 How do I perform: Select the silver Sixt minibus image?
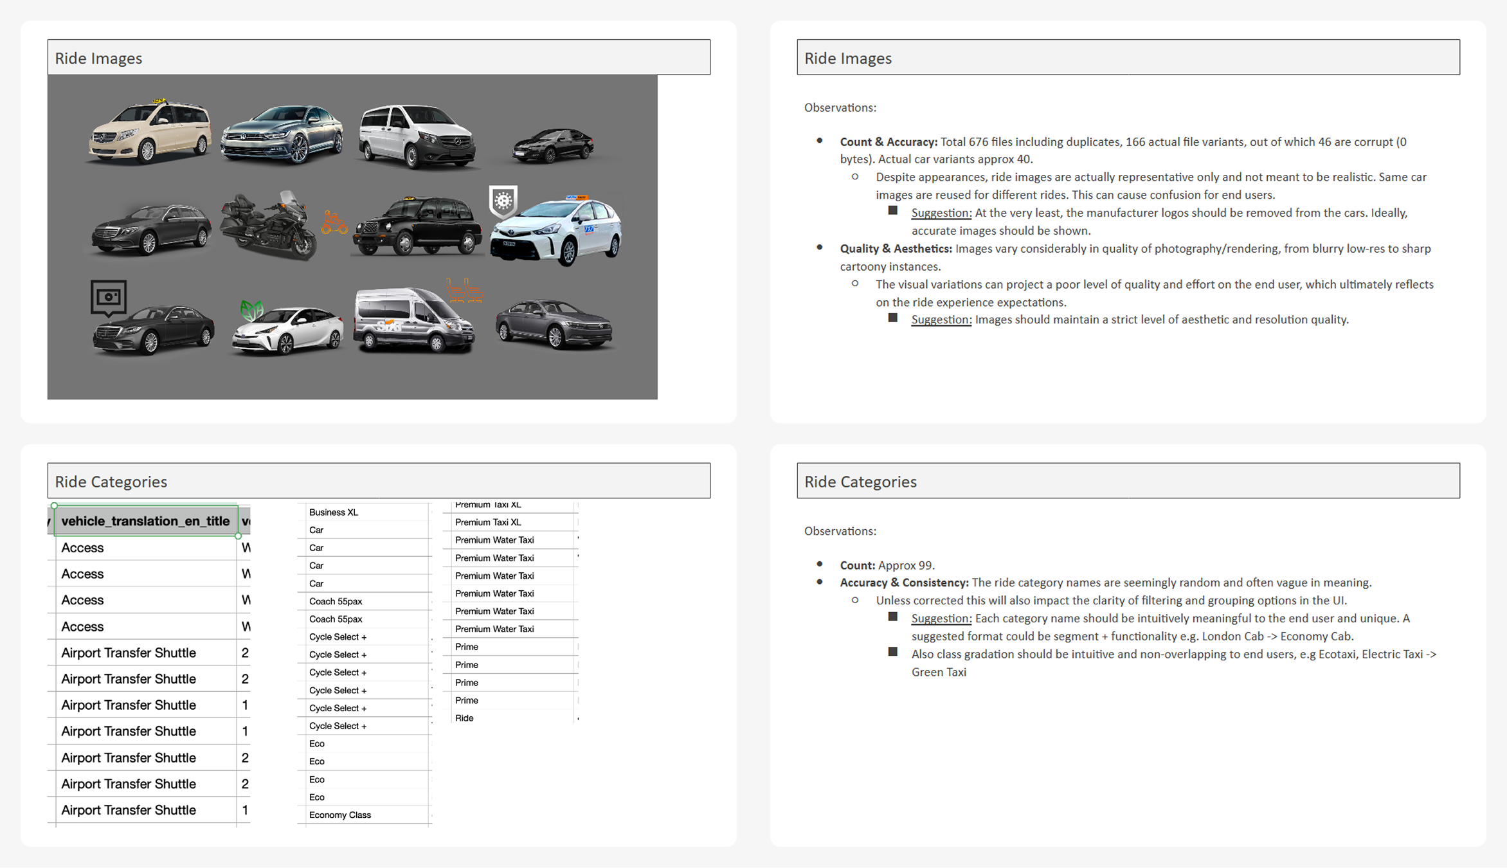click(413, 321)
